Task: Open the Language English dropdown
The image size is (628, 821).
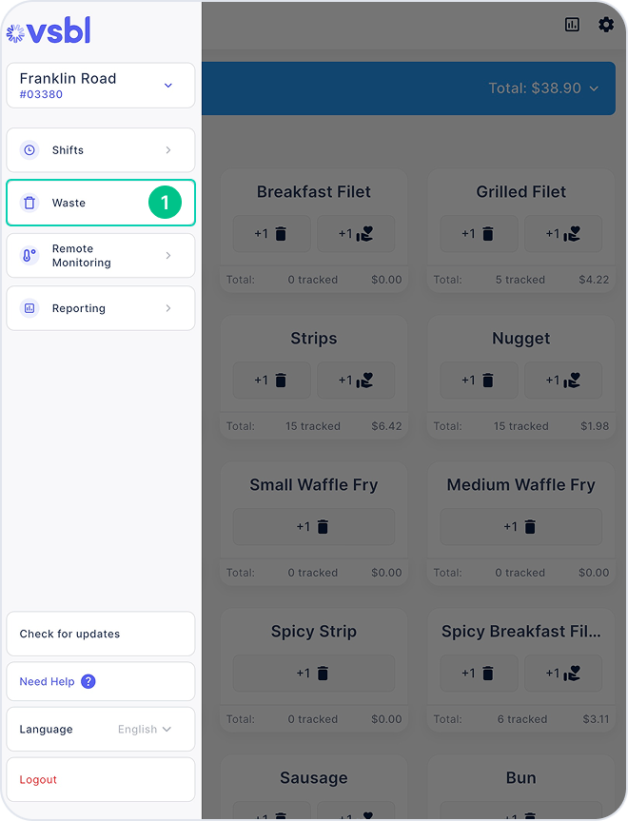Action: (145, 730)
